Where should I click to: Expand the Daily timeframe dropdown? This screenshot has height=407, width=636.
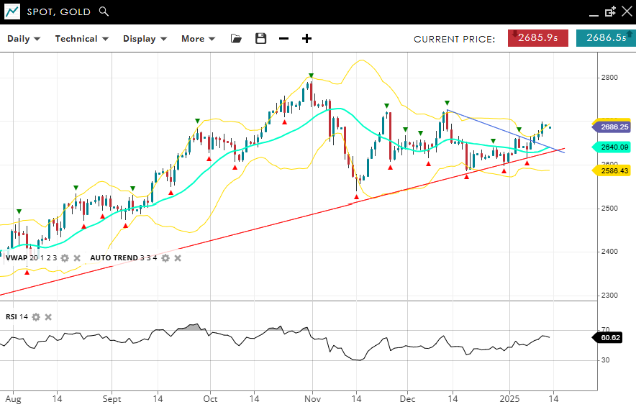[x=24, y=39]
